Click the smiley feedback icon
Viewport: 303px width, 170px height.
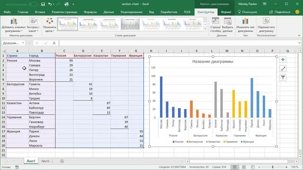click(x=297, y=12)
